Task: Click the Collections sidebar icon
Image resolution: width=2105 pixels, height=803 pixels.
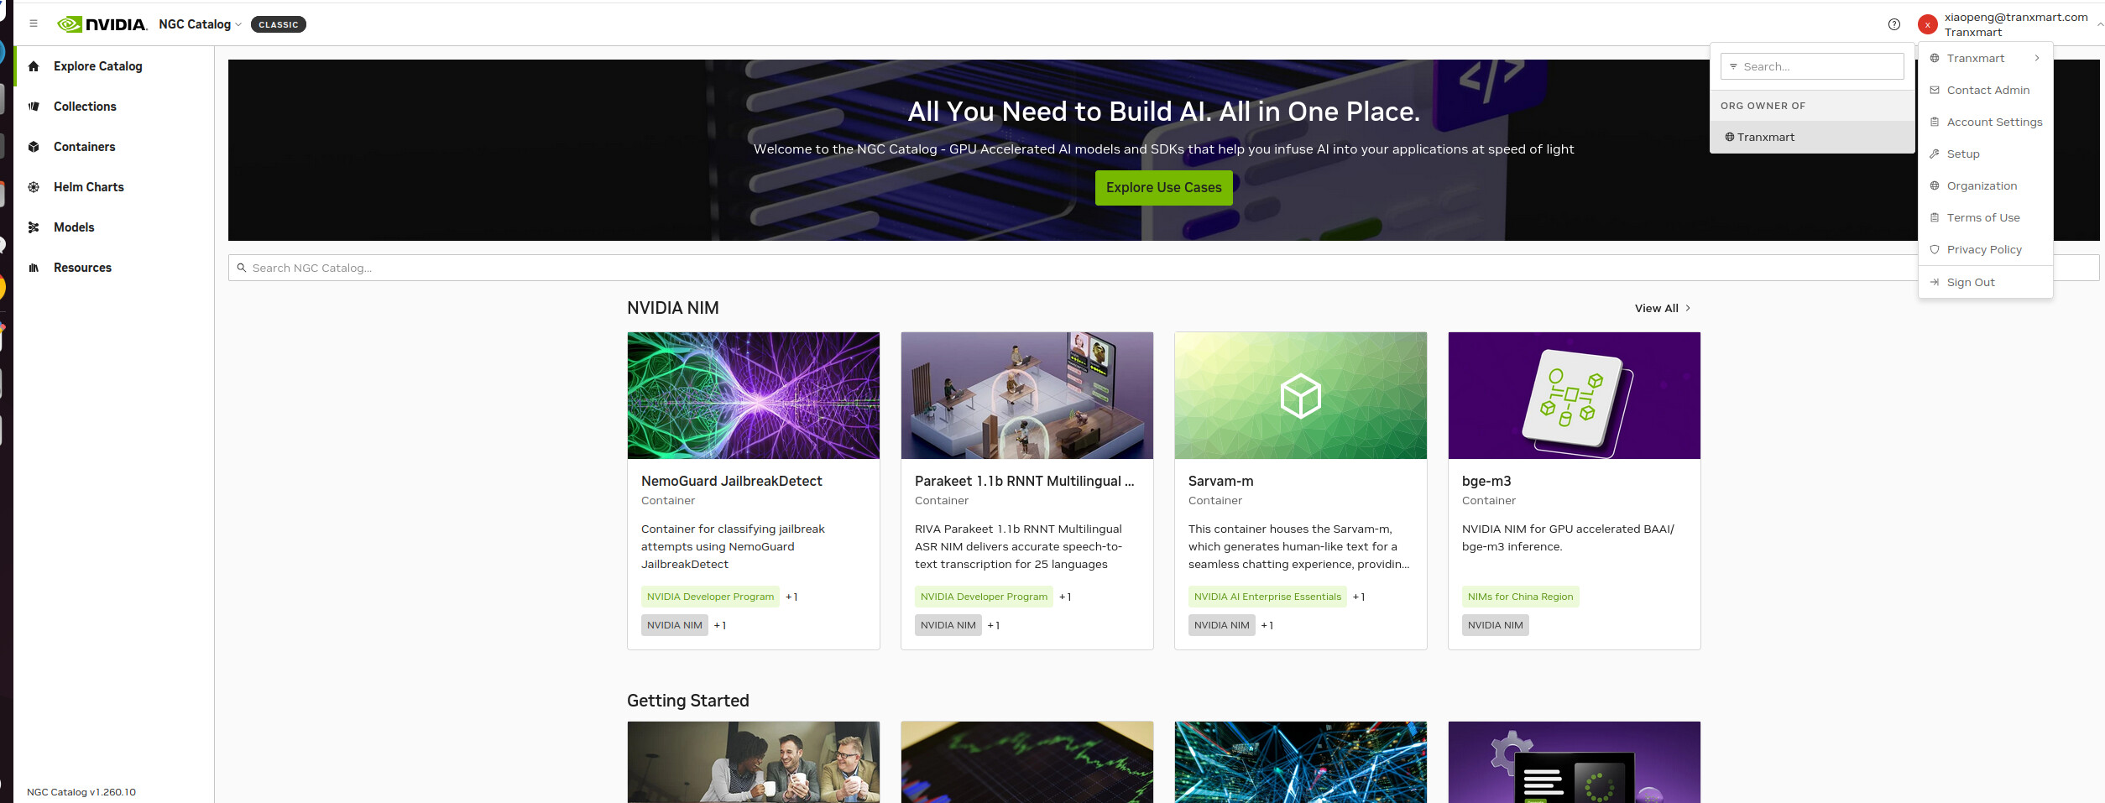Action: [x=34, y=107]
